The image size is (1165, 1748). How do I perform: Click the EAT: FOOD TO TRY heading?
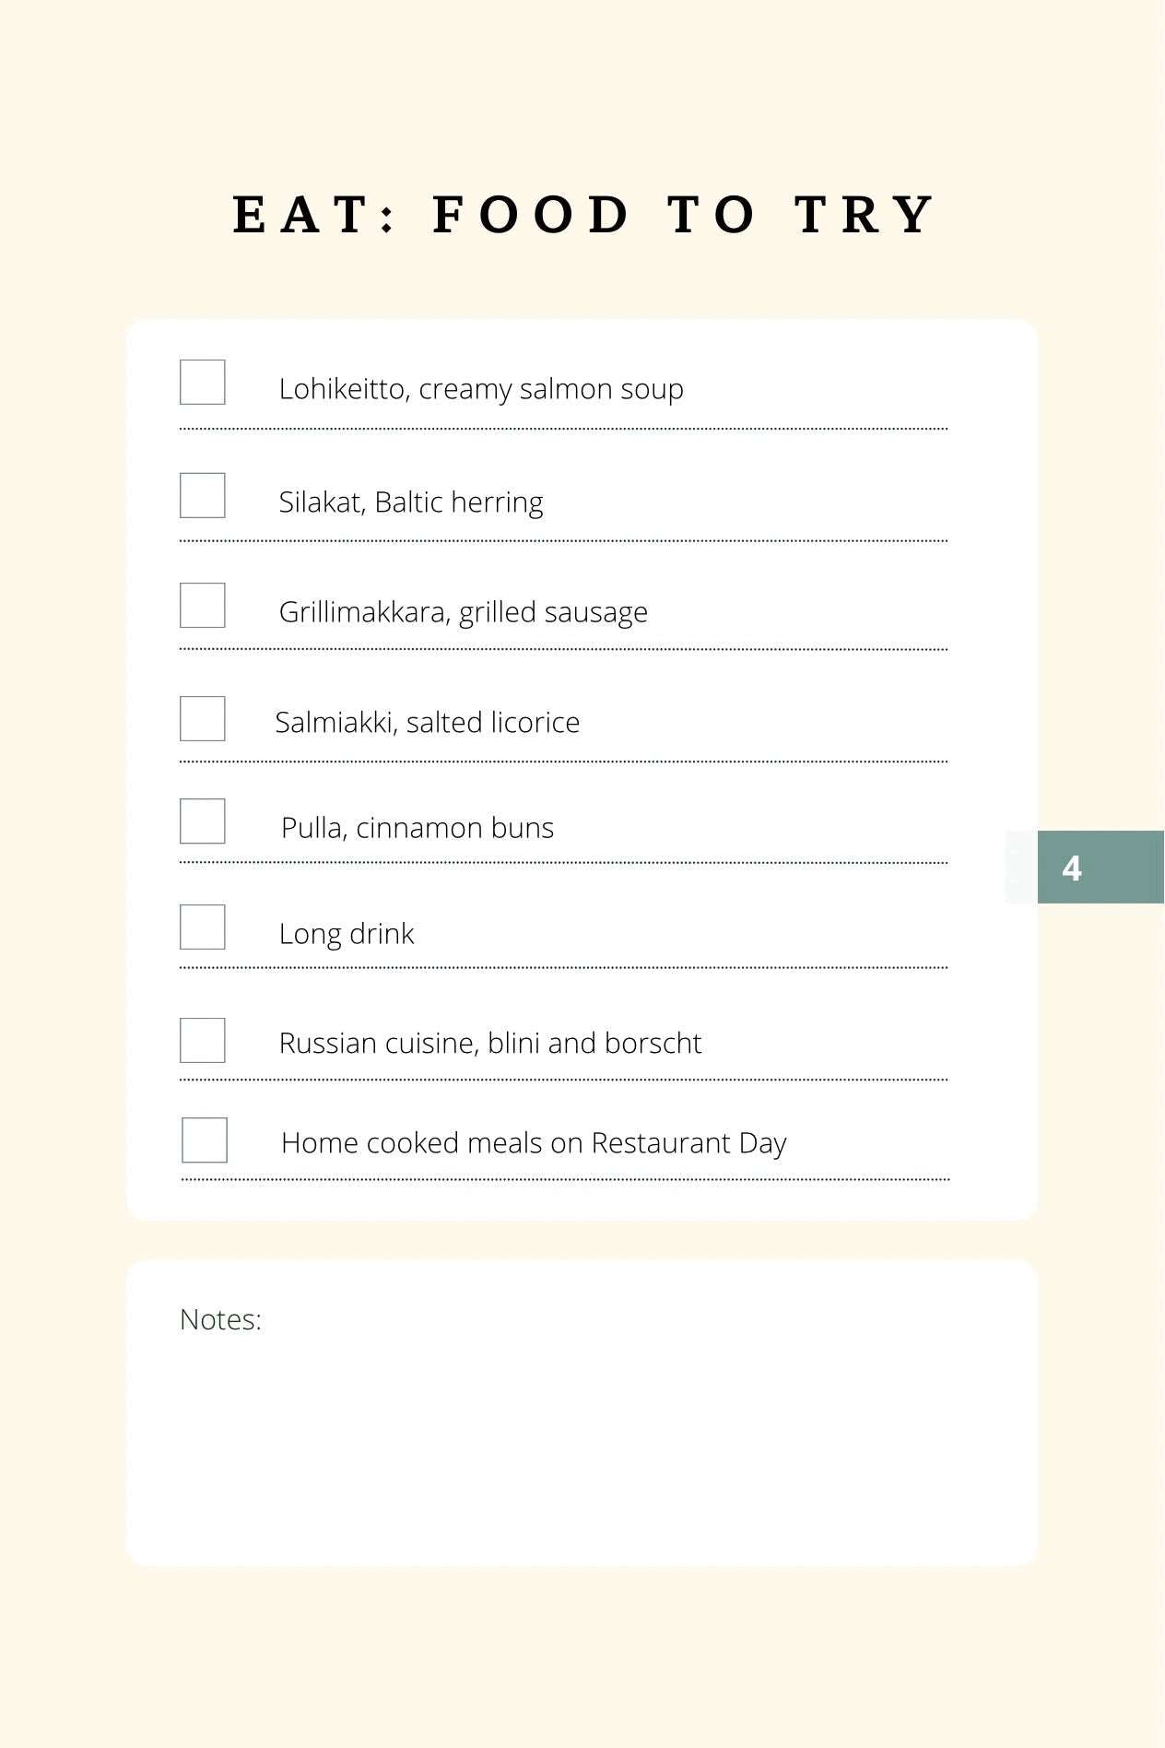click(583, 214)
